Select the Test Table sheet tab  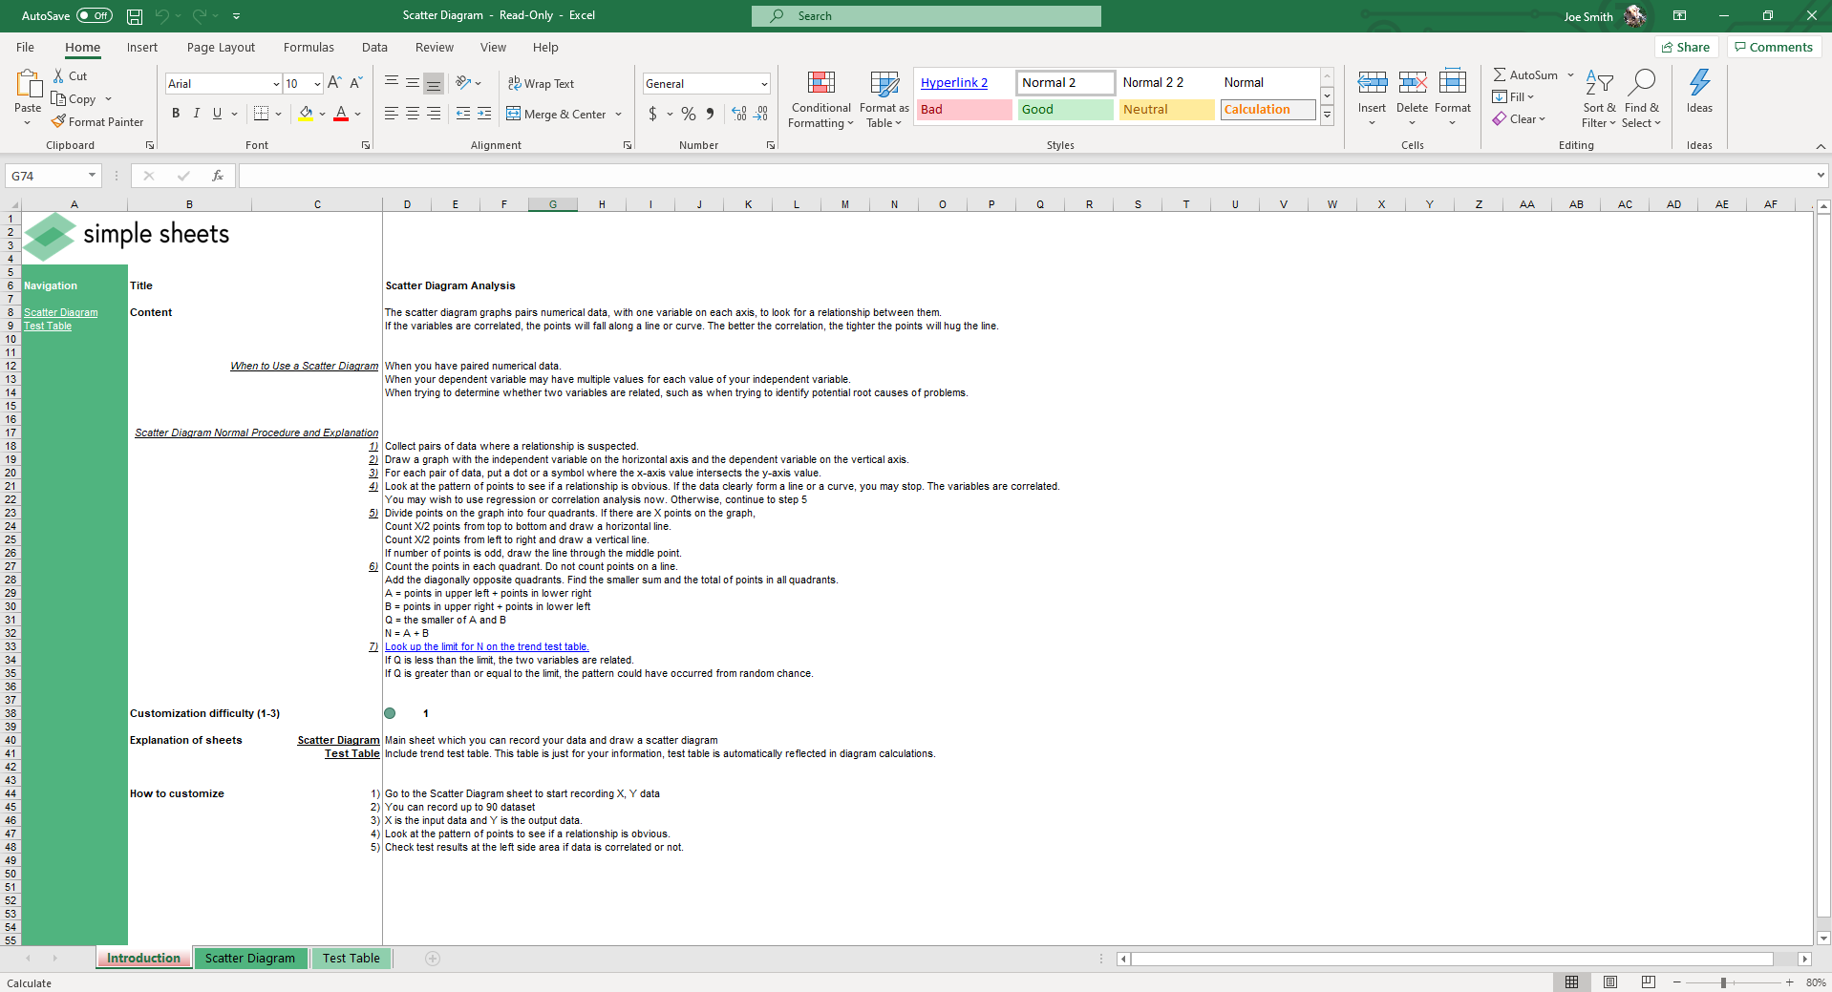[351, 959]
